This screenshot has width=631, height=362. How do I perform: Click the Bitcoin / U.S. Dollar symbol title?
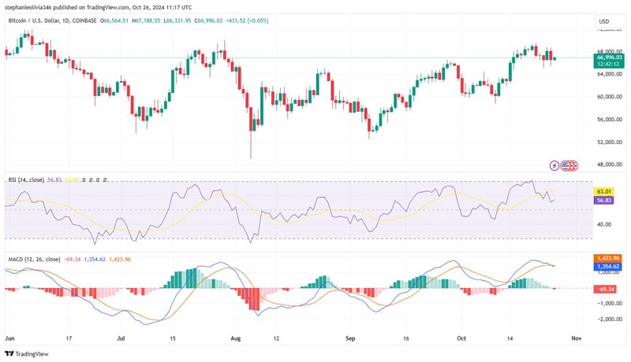coord(52,20)
